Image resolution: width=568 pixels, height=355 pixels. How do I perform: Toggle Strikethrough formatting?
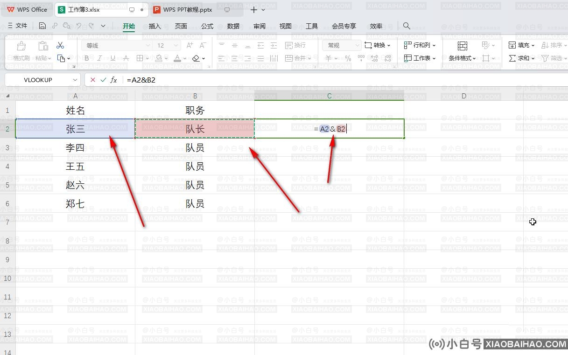[126, 58]
